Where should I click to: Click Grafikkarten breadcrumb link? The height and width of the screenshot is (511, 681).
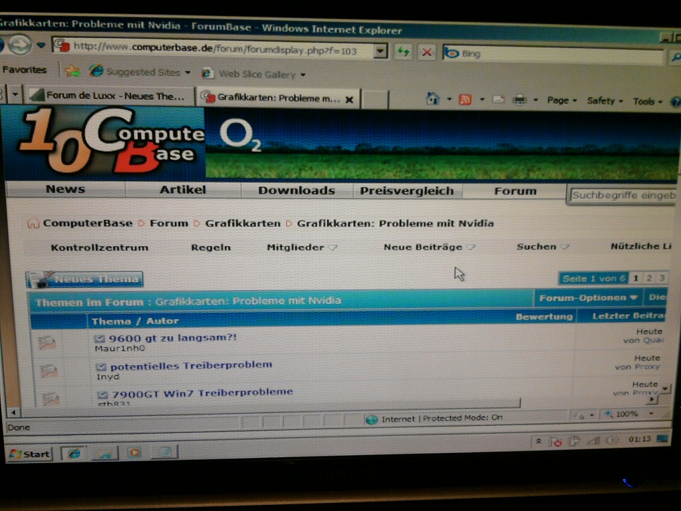click(x=243, y=224)
